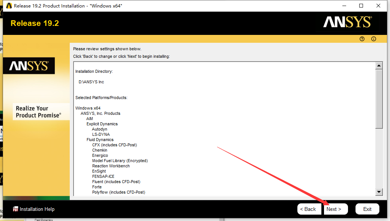Exit the installer with Exit button
The height and width of the screenshot is (221, 390).
point(367,209)
